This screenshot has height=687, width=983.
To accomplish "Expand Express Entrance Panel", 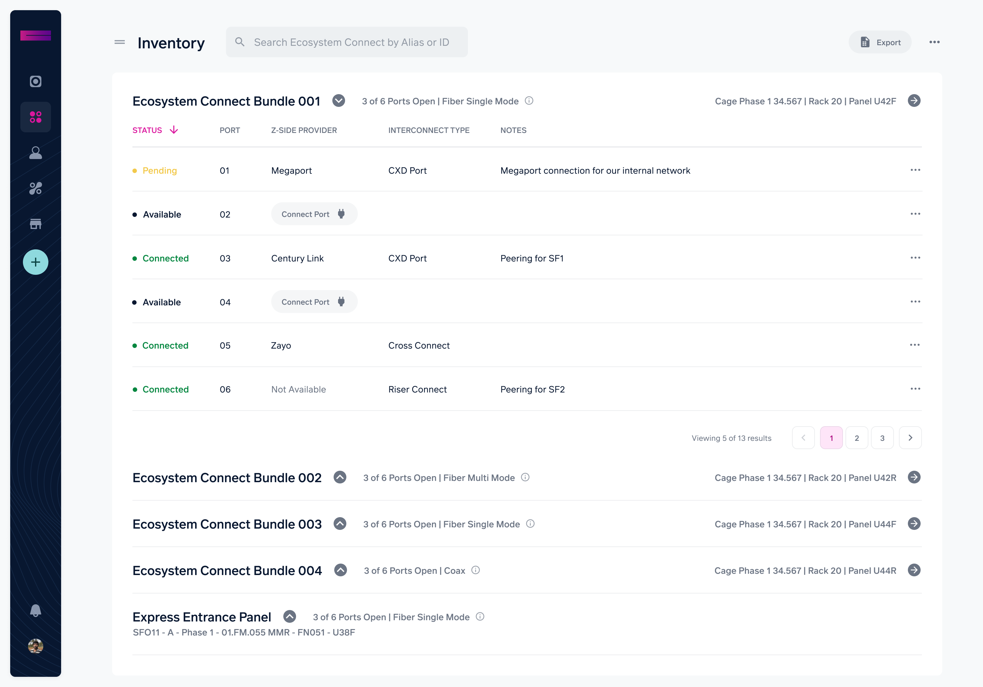I will [x=290, y=616].
